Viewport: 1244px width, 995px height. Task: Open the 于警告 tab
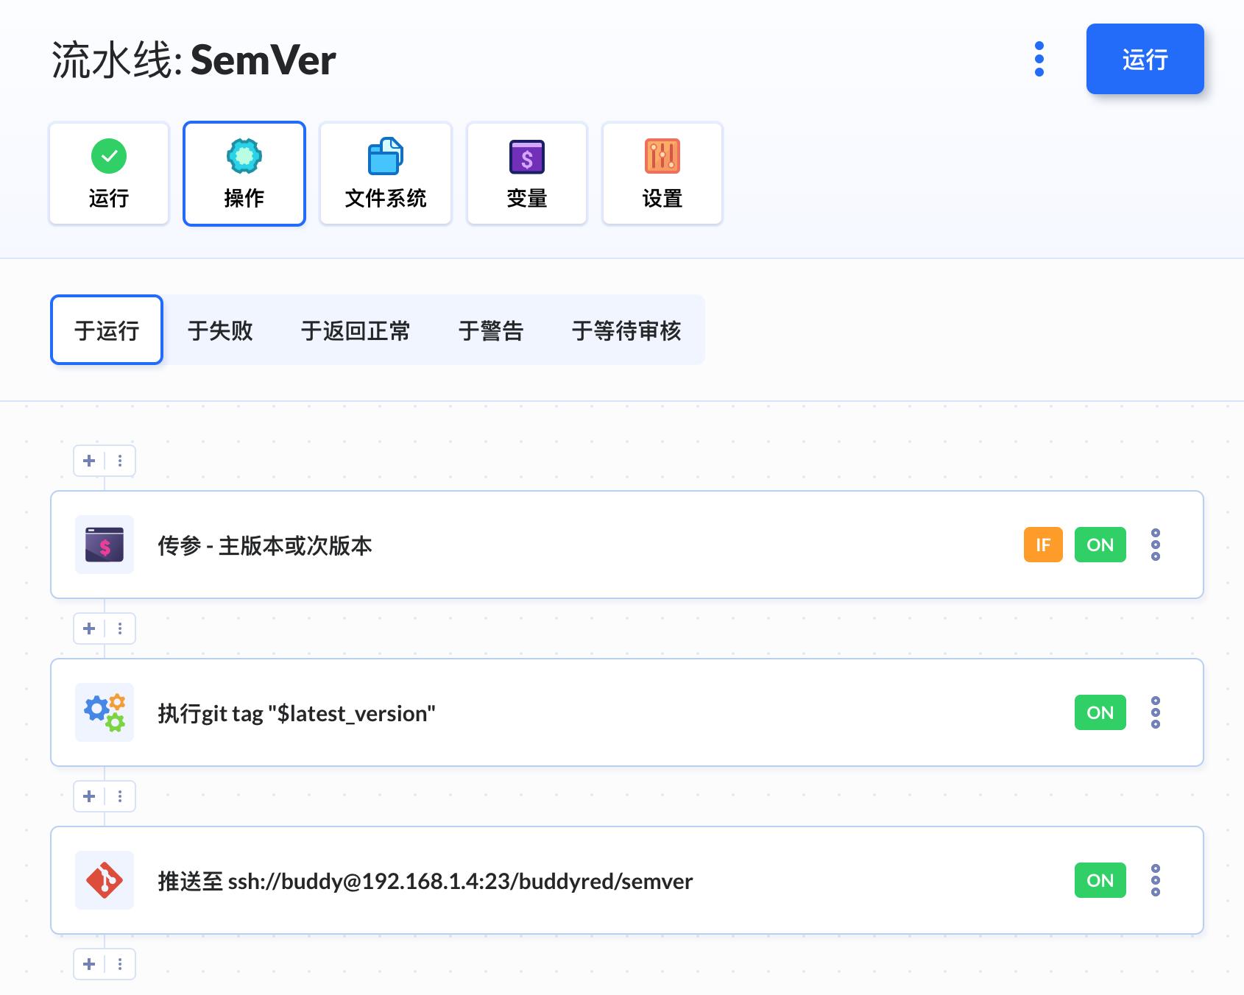click(x=491, y=330)
